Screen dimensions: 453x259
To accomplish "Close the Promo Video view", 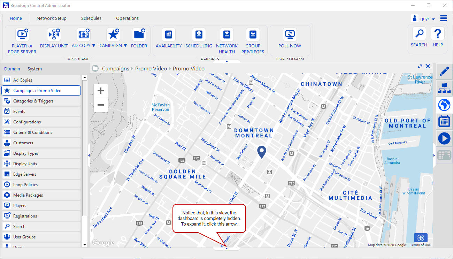I will click(x=428, y=66).
